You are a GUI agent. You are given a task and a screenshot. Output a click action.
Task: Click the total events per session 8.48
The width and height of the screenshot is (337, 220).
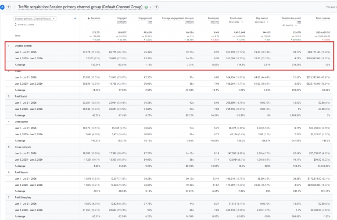(x=216, y=32)
